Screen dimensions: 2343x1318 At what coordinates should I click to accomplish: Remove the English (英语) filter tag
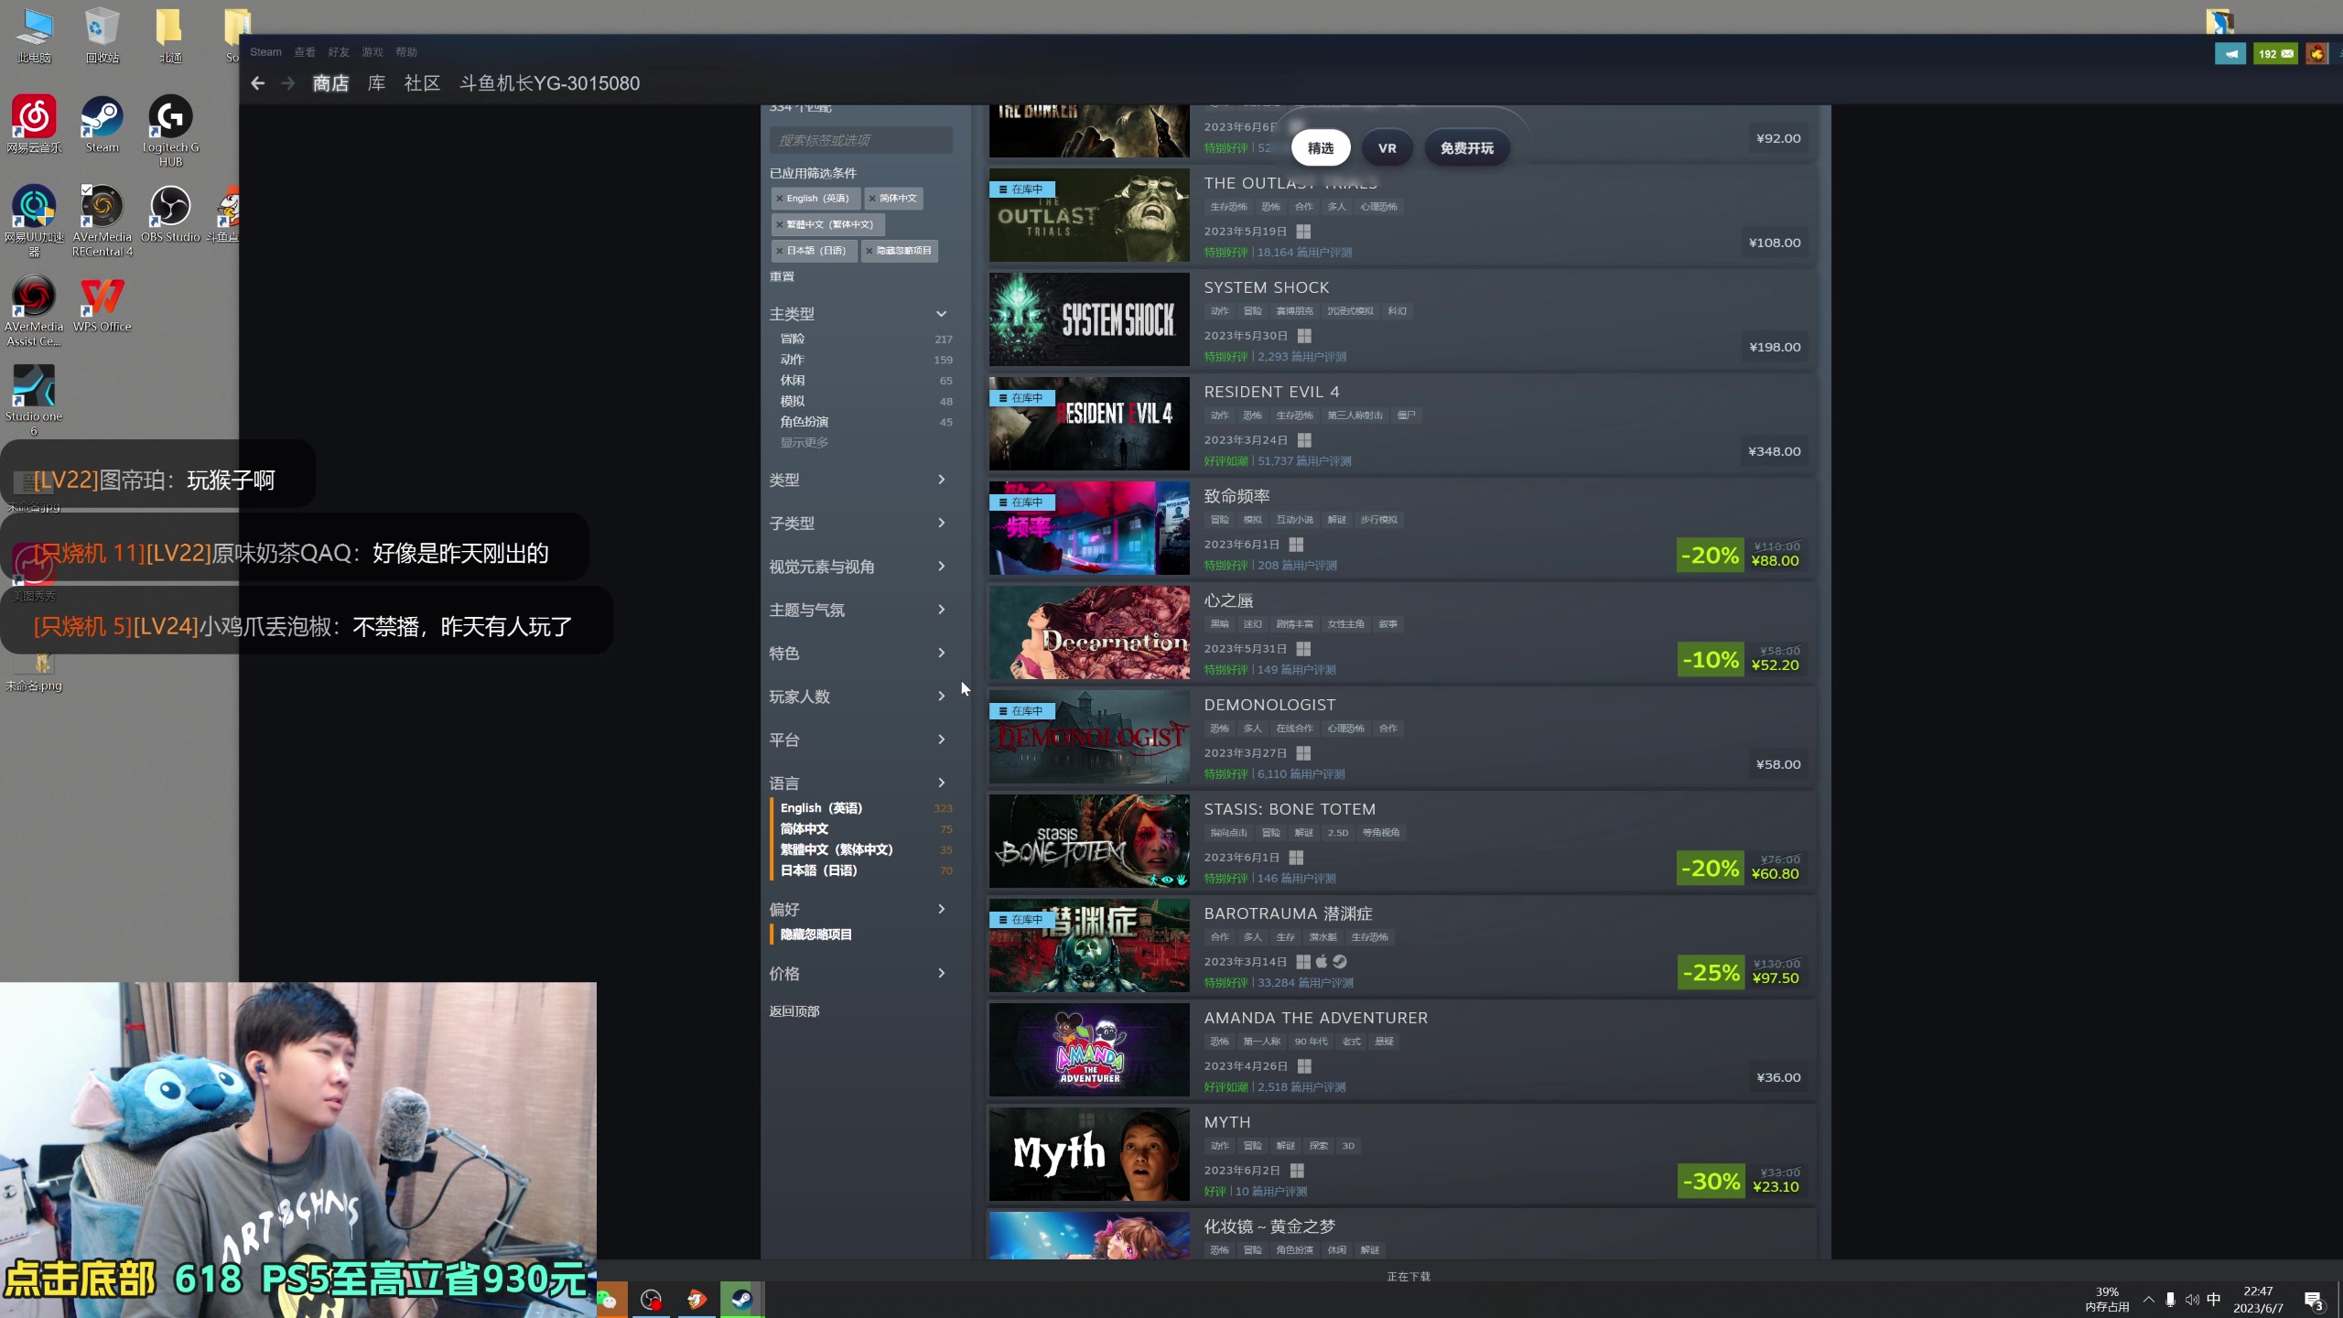click(x=780, y=199)
